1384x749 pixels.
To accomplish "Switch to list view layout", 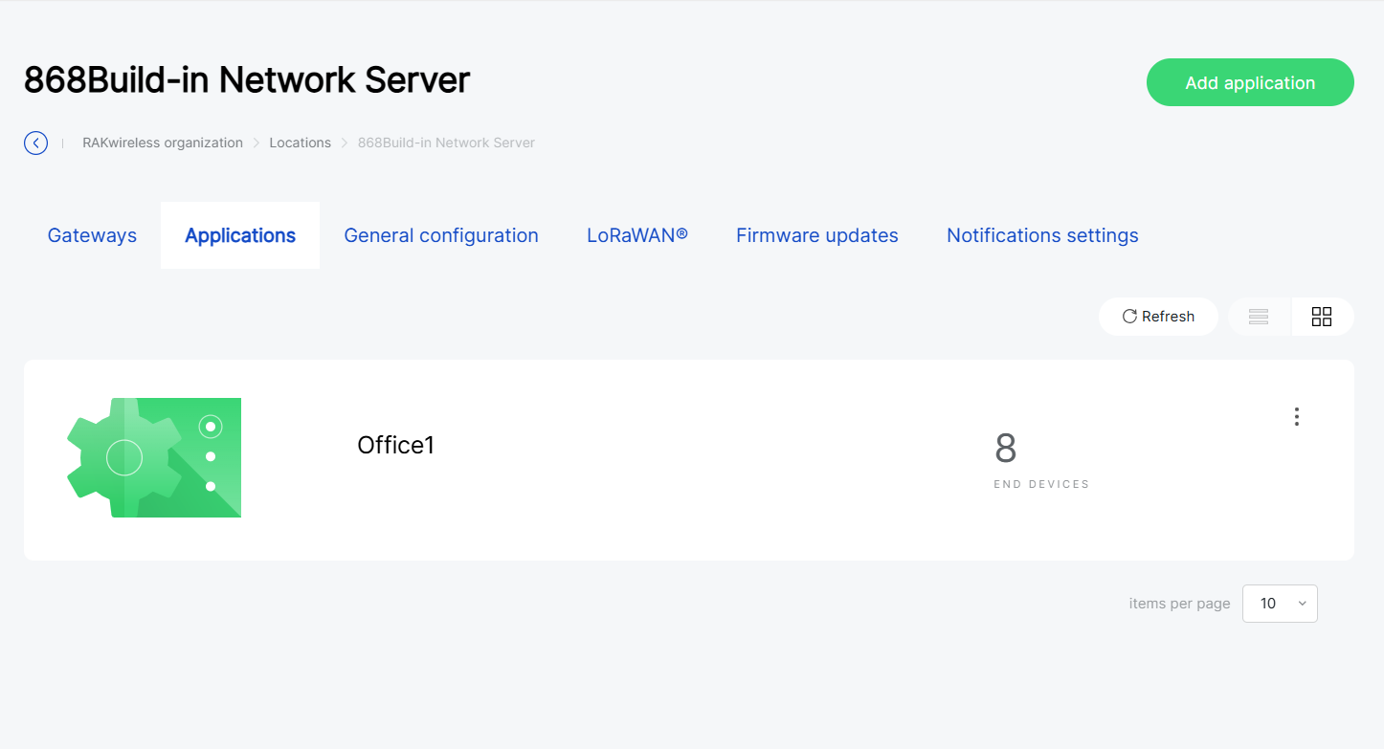I will pyautogui.click(x=1258, y=316).
